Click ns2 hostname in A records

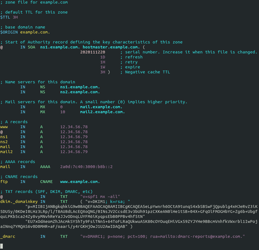(x=4, y=142)
